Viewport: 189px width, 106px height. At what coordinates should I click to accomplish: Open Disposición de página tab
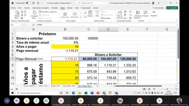pos(40,8)
